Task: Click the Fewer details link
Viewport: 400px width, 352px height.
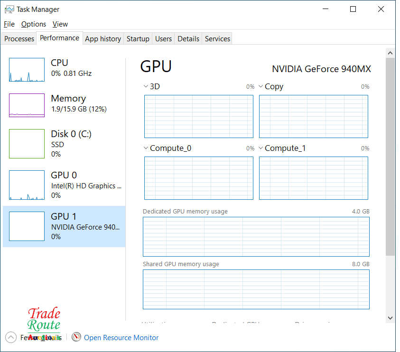Action: click(40, 337)
